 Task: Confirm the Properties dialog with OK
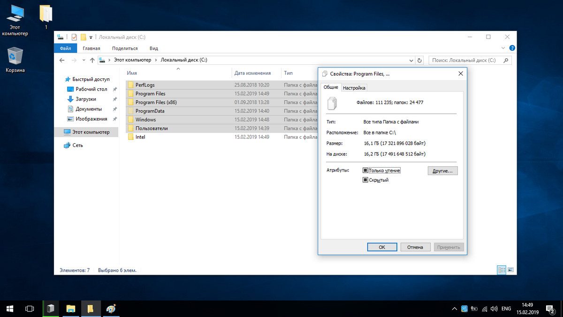[x=382, y=247]
